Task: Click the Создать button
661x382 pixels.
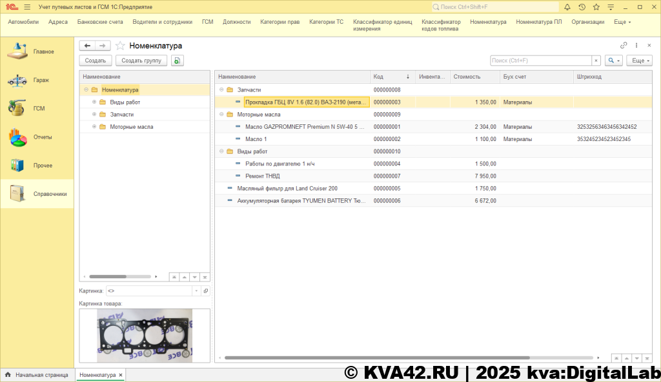Action: (x=96, y=61)
